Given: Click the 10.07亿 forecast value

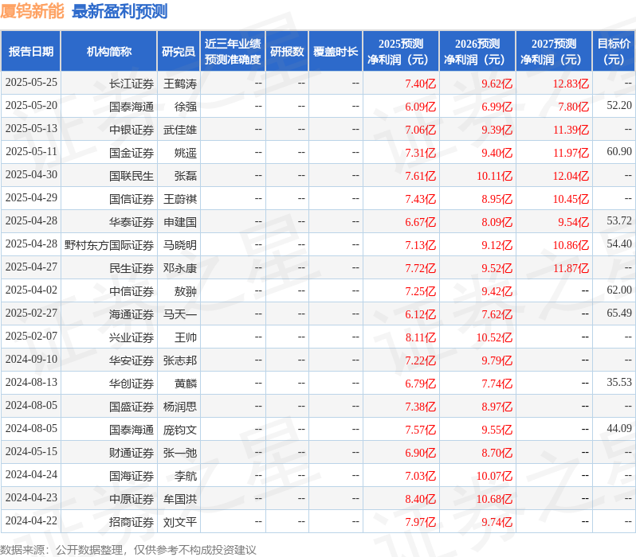Looking at the screenshot, I should pyautogui.click(x=494, y=476).
